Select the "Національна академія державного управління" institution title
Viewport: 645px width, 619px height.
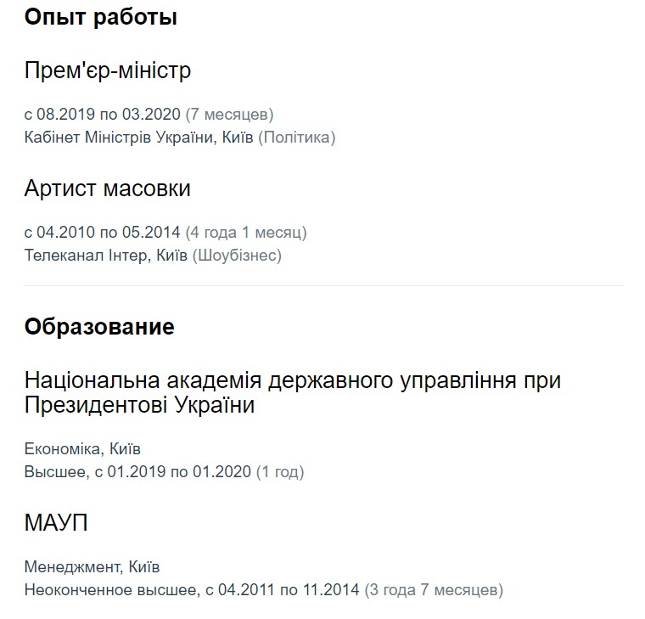point(293,380)
